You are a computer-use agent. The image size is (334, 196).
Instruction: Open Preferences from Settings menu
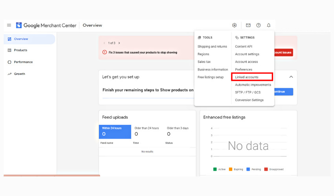click(x=244, y=69)
